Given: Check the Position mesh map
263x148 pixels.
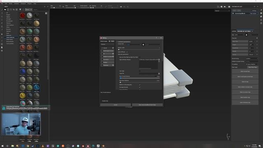Looking at the screenshot, I should 102,62.
